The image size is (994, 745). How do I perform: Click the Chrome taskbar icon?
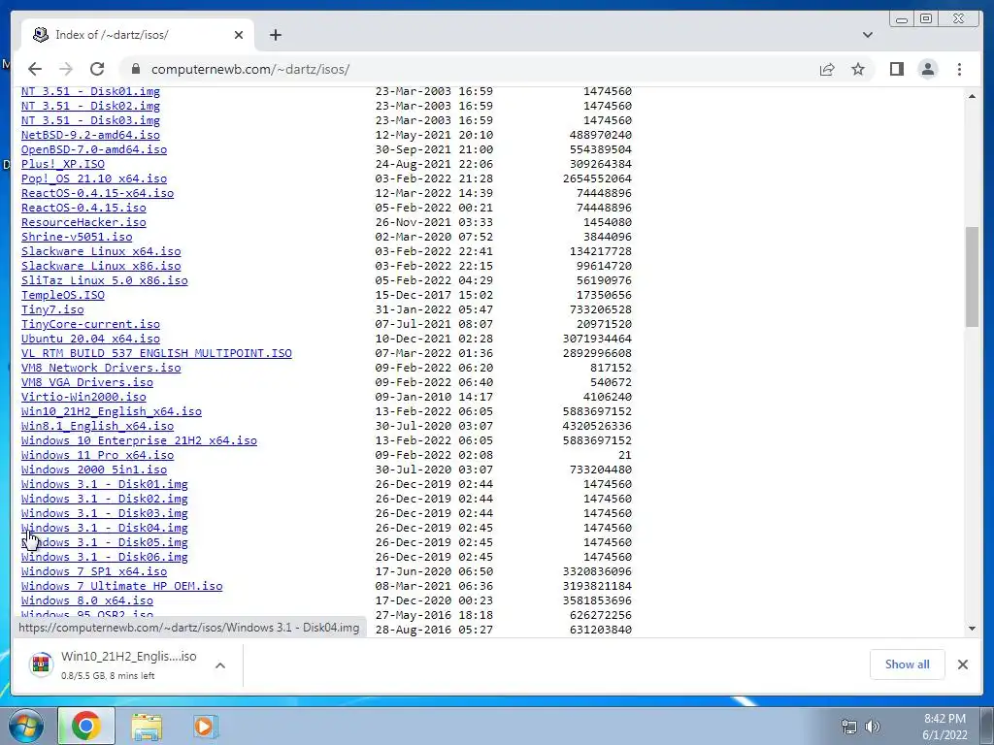point(86,726)
